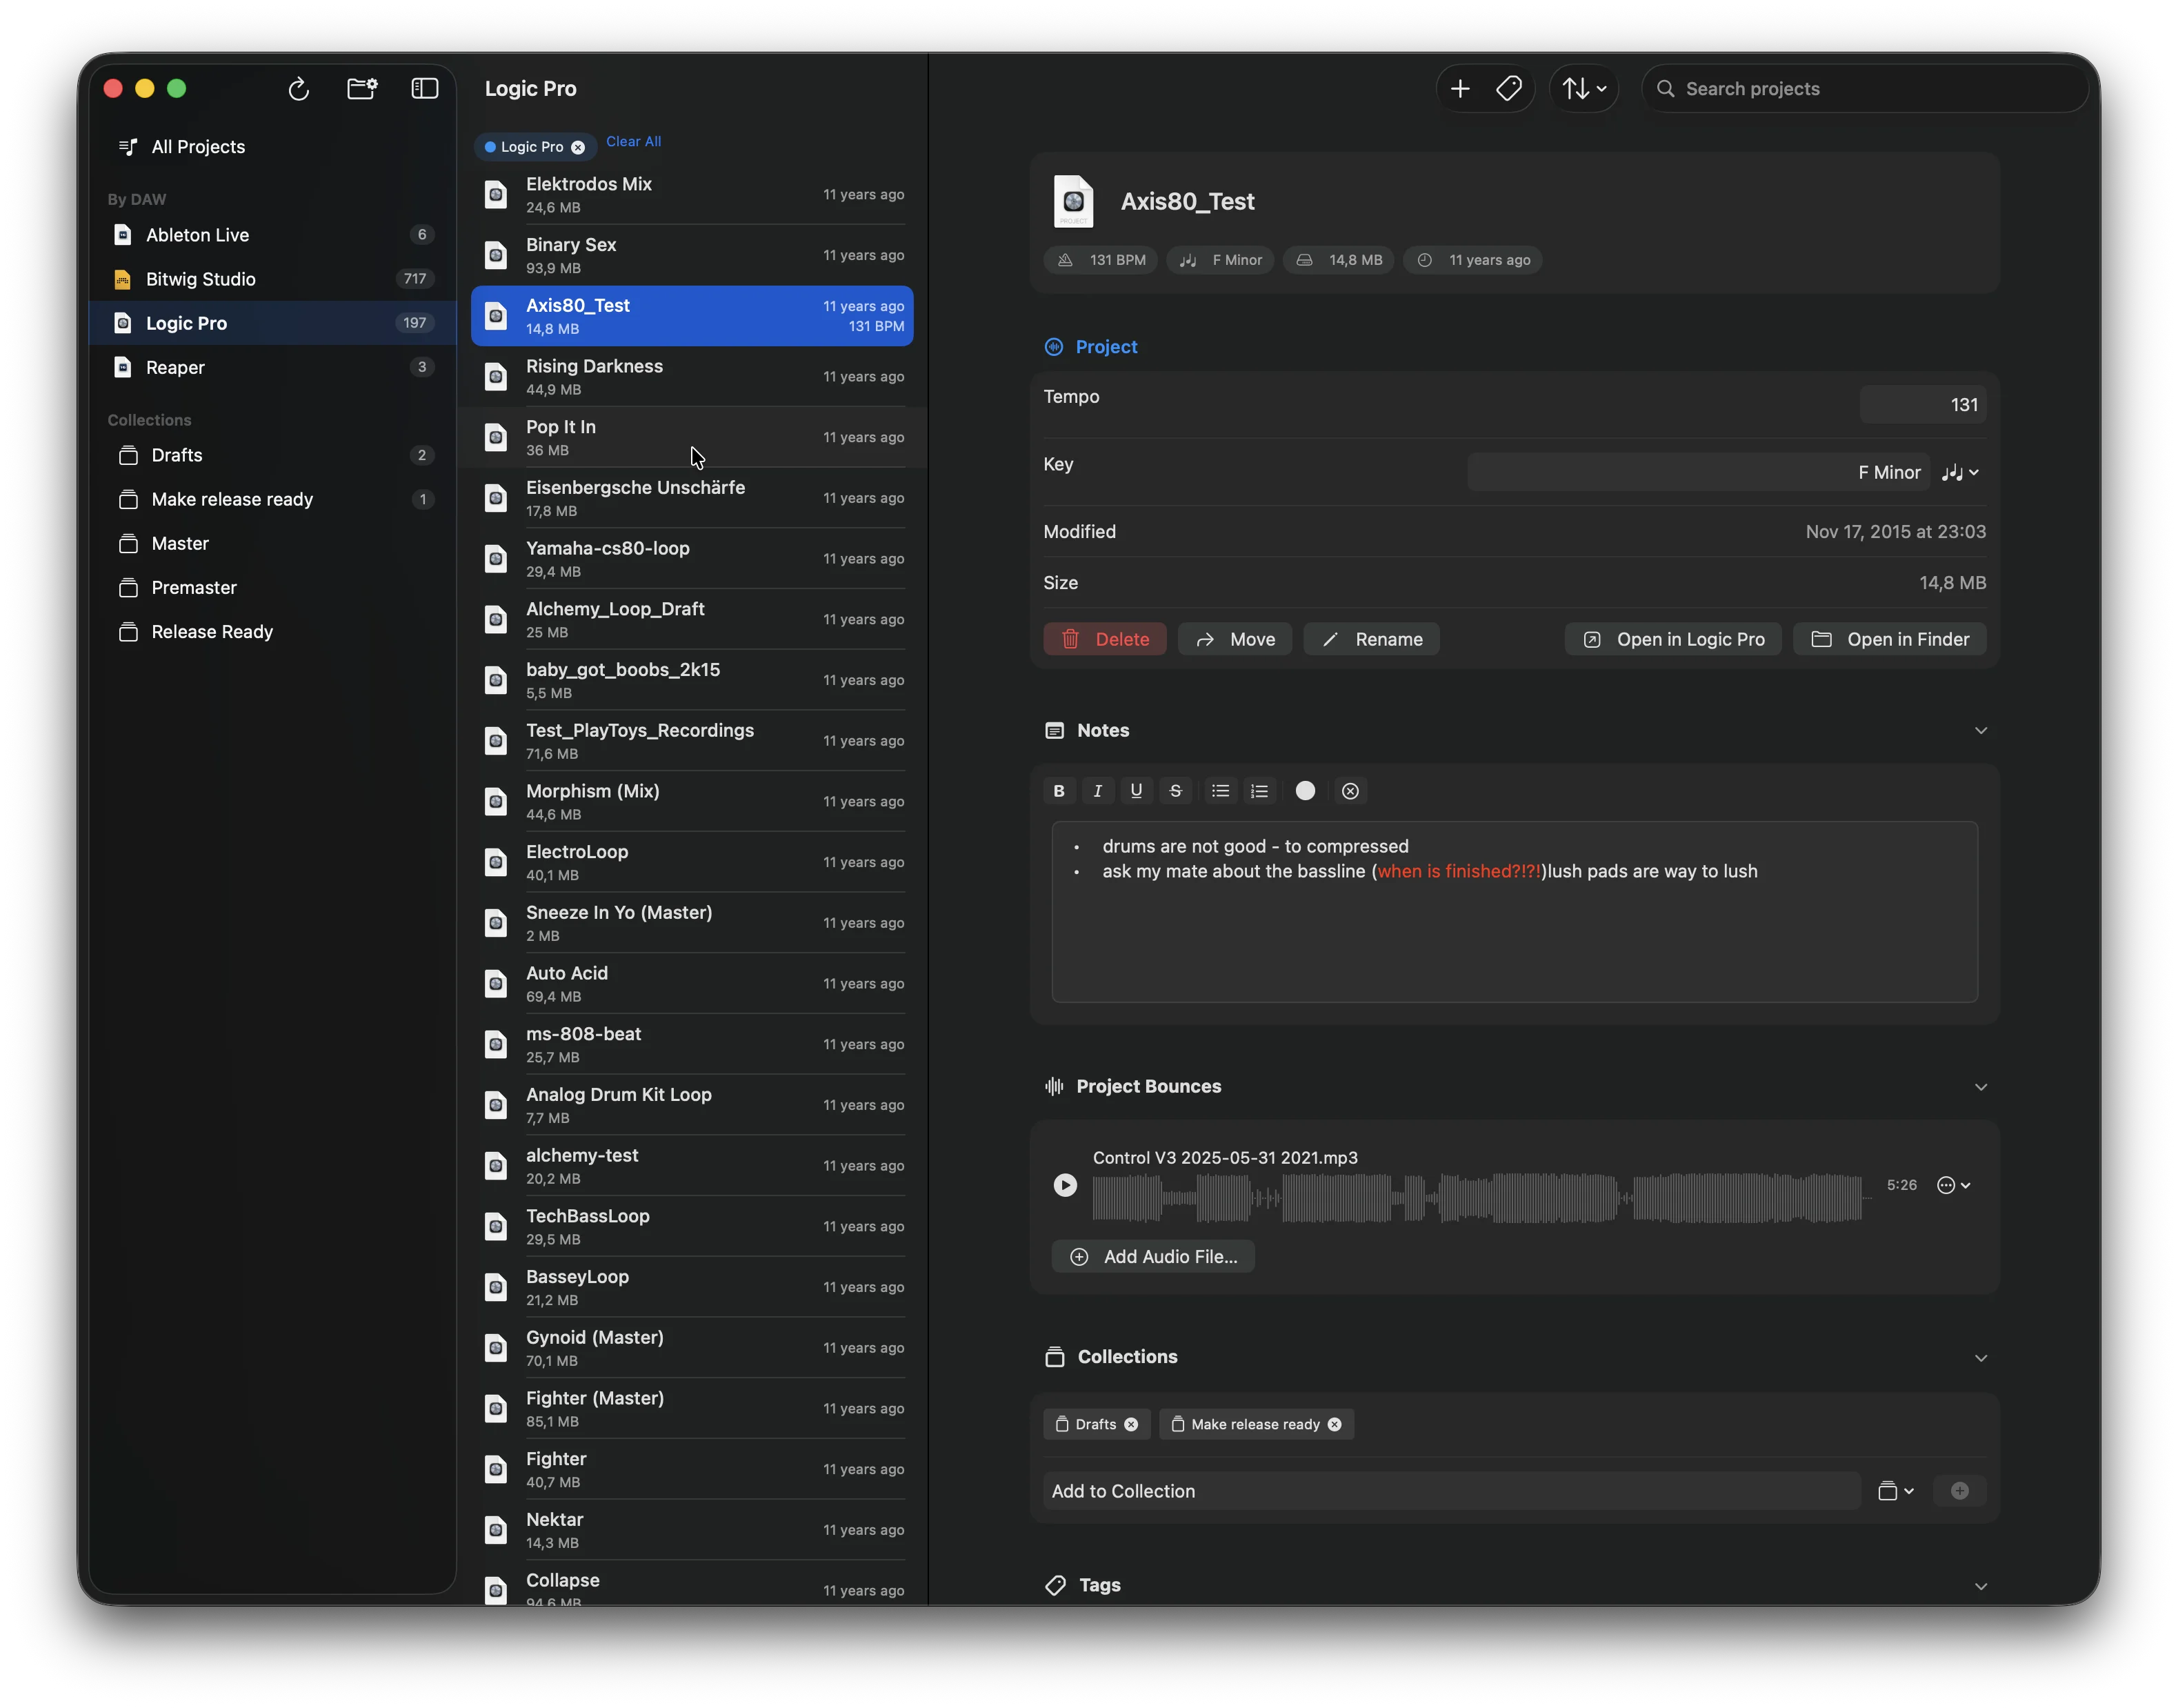Open the Make release ready collection
Screen dimensions: 2178x1708
tap(272, 499)
